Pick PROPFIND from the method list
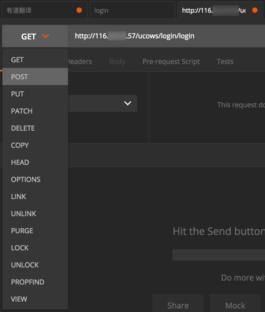 (35, 282)
